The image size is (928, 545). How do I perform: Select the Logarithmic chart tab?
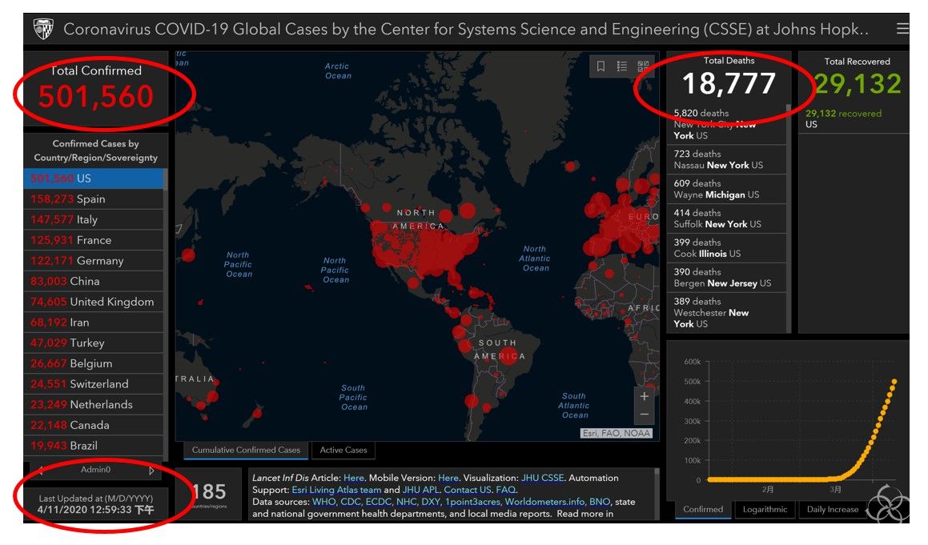(x=765, y=510)
